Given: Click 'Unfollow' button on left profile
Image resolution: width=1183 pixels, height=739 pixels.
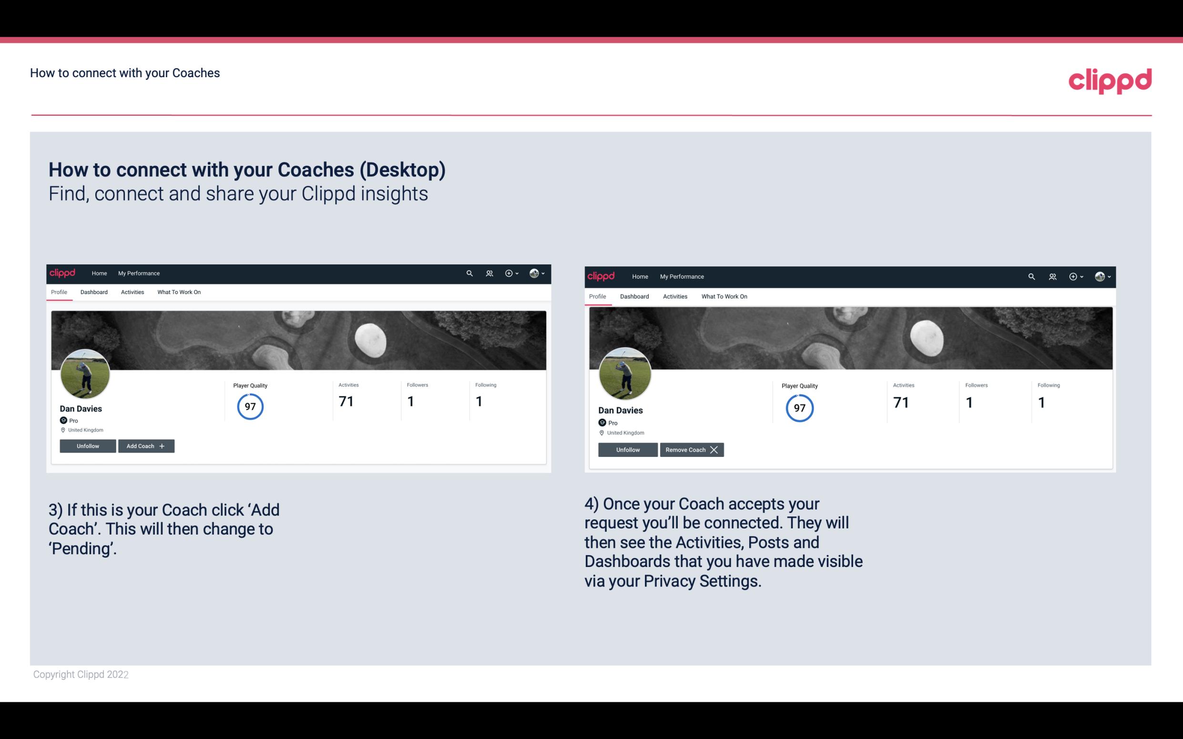Looking at the screenshot, I should pos(88,446).
